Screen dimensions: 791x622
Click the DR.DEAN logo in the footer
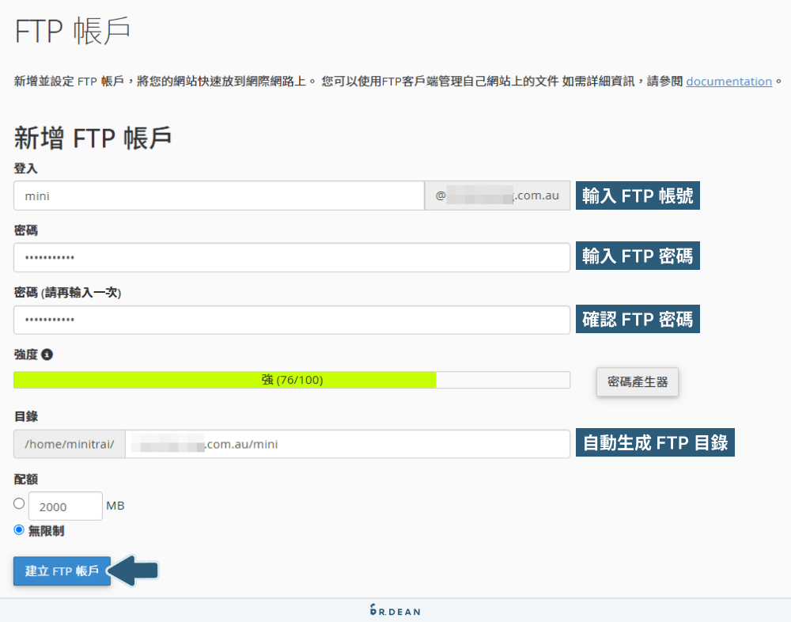(395, 610)
